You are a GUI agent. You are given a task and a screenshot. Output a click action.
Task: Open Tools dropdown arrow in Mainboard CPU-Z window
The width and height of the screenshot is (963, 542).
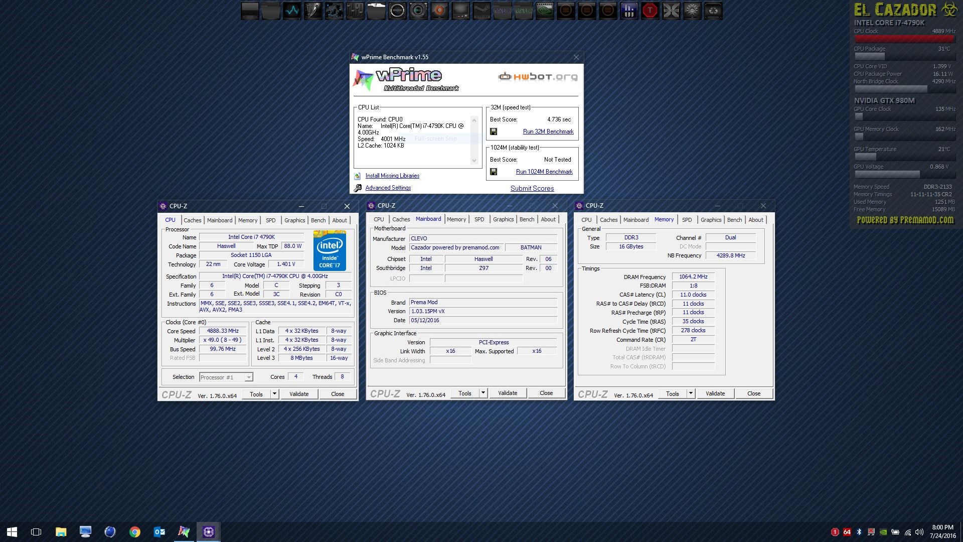[483, 393]
